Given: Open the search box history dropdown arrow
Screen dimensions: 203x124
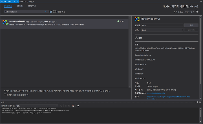Looking at the screenshot, I should pyautogui.click(x=48, y=11).
